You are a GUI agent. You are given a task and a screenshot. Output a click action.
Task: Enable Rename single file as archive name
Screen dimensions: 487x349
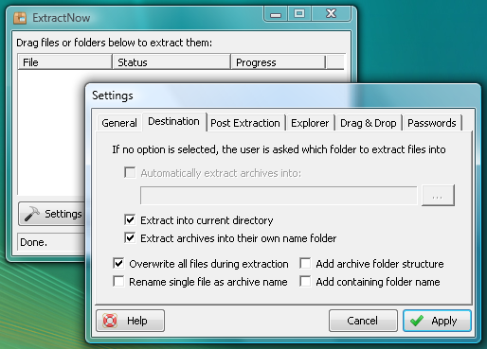[118, 281]
